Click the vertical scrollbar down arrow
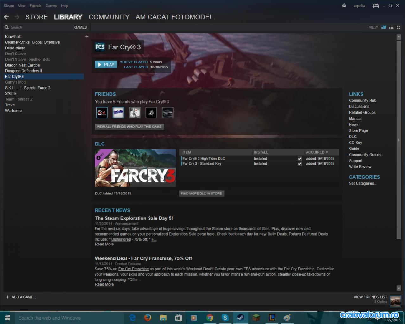 [x=399, y=288]
